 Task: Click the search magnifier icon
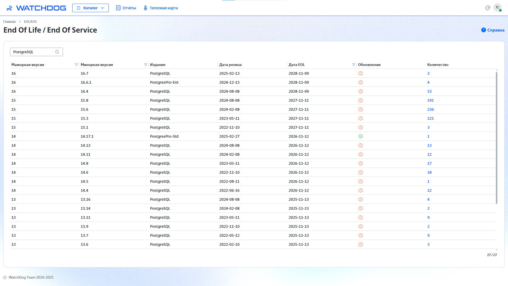57,52
